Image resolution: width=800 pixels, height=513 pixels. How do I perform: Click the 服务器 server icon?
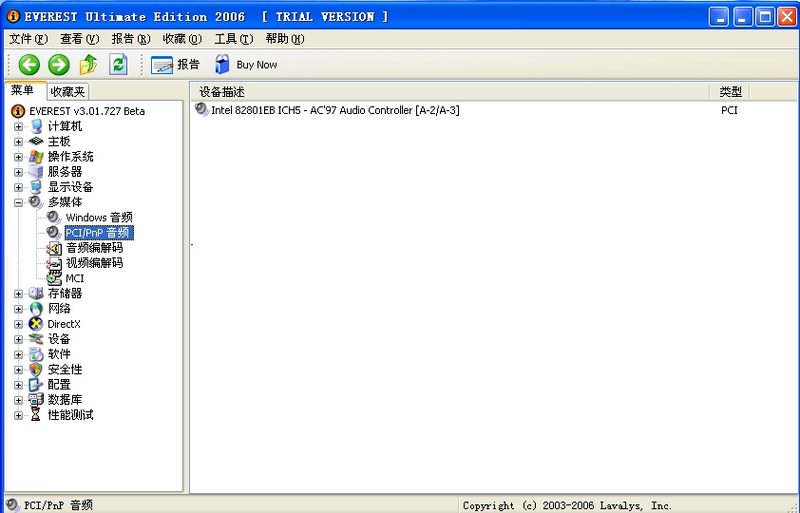36,172
